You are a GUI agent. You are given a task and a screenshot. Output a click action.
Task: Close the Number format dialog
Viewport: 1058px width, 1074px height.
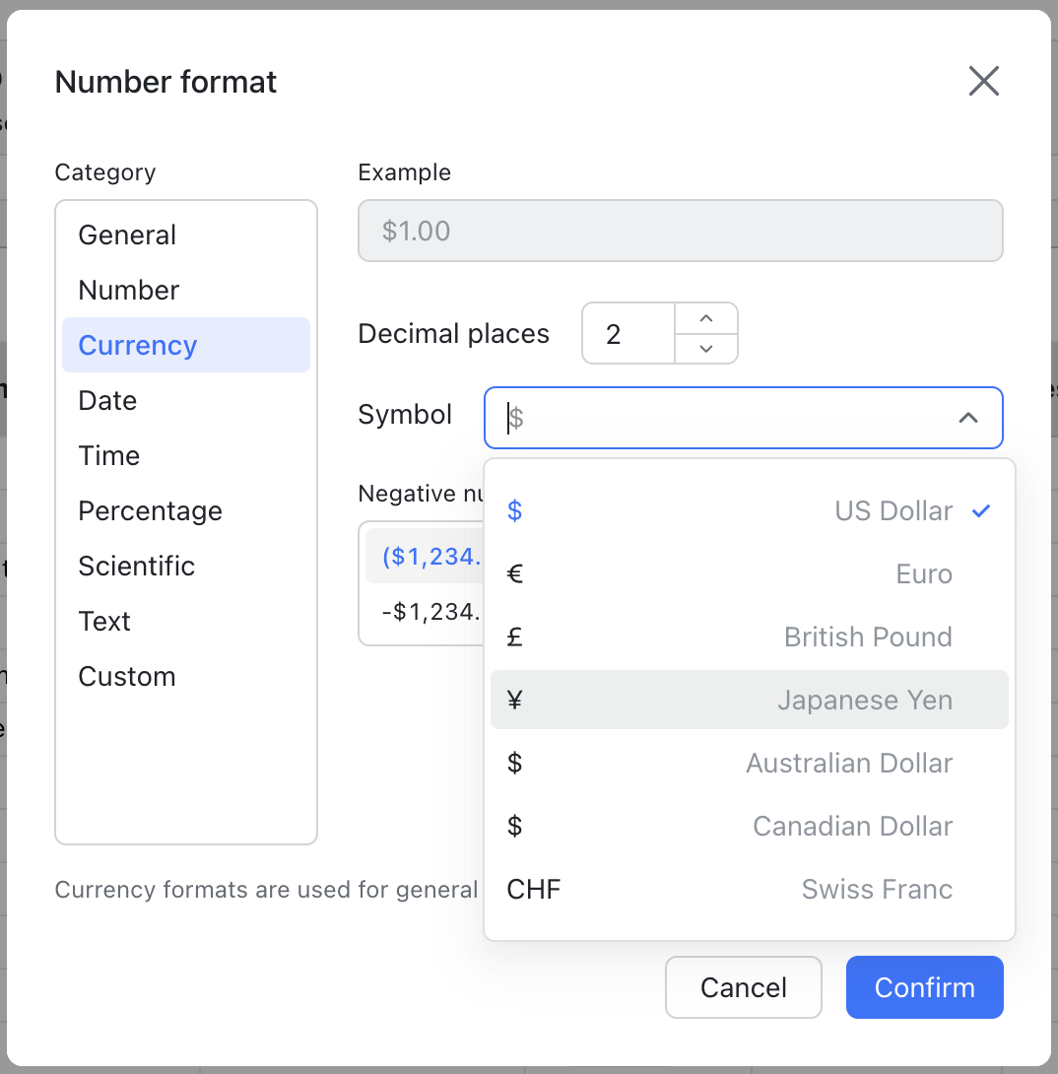[x=983, y=82]
